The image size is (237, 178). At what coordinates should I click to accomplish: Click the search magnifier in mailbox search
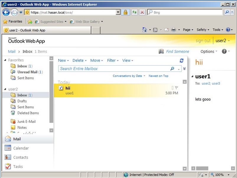click(172, 69)
